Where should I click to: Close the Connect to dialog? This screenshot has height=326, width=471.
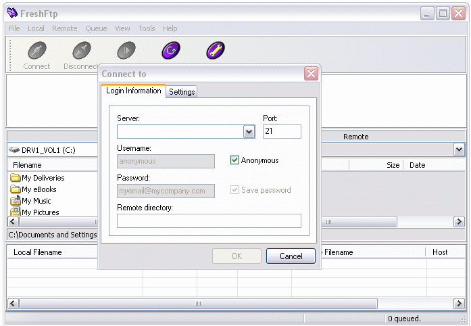[x=312, y=73]
